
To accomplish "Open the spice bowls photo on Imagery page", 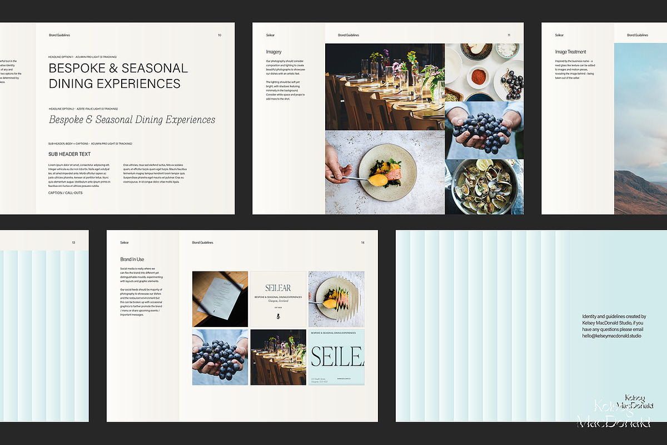I will pos(484,72).
